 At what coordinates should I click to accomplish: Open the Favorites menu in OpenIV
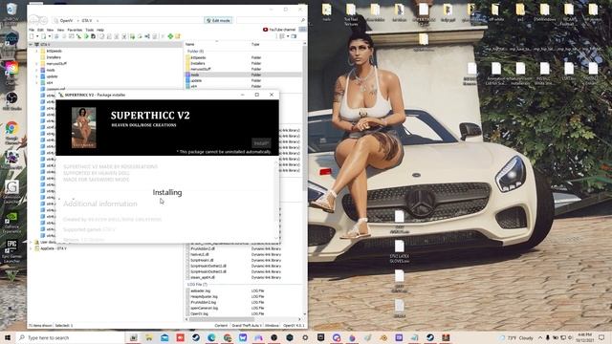pos(75,30)
